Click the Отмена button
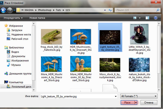163x109 pixels. point(149,102)
